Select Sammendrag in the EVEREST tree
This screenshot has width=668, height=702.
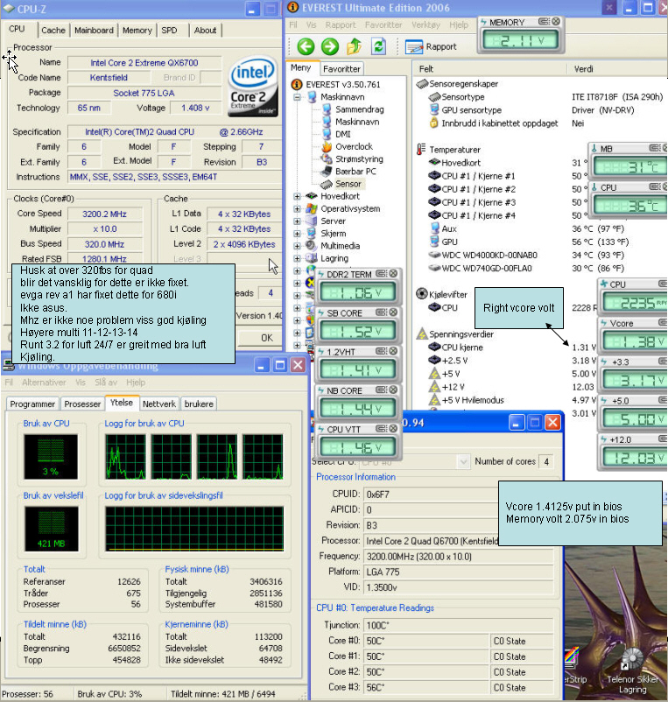(359, 109)
